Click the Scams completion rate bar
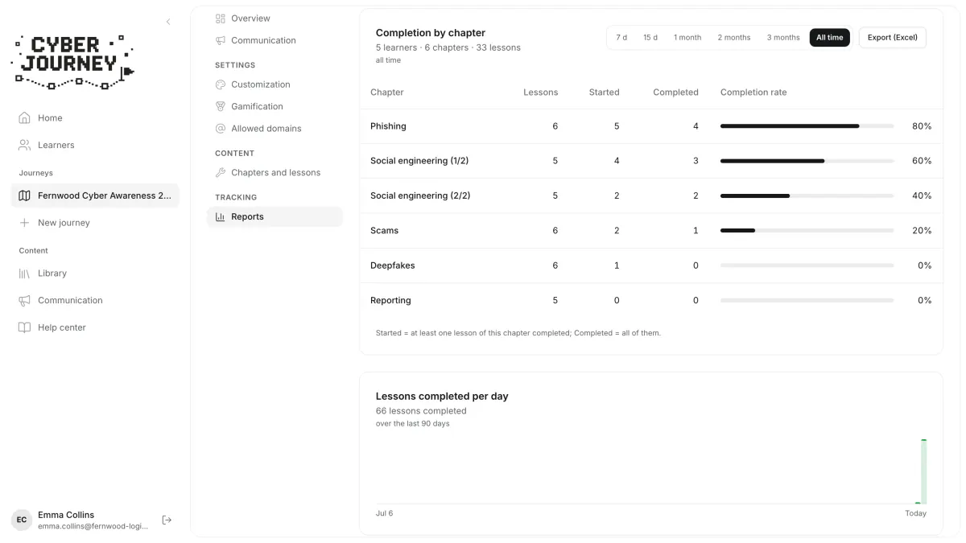Viewport: 966px width, 543px height. coord(807,231)
